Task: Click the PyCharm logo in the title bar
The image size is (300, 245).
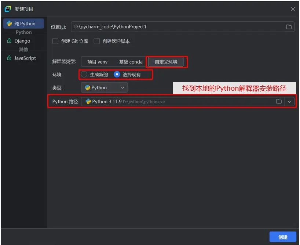Action: click(x=8, y=9)
